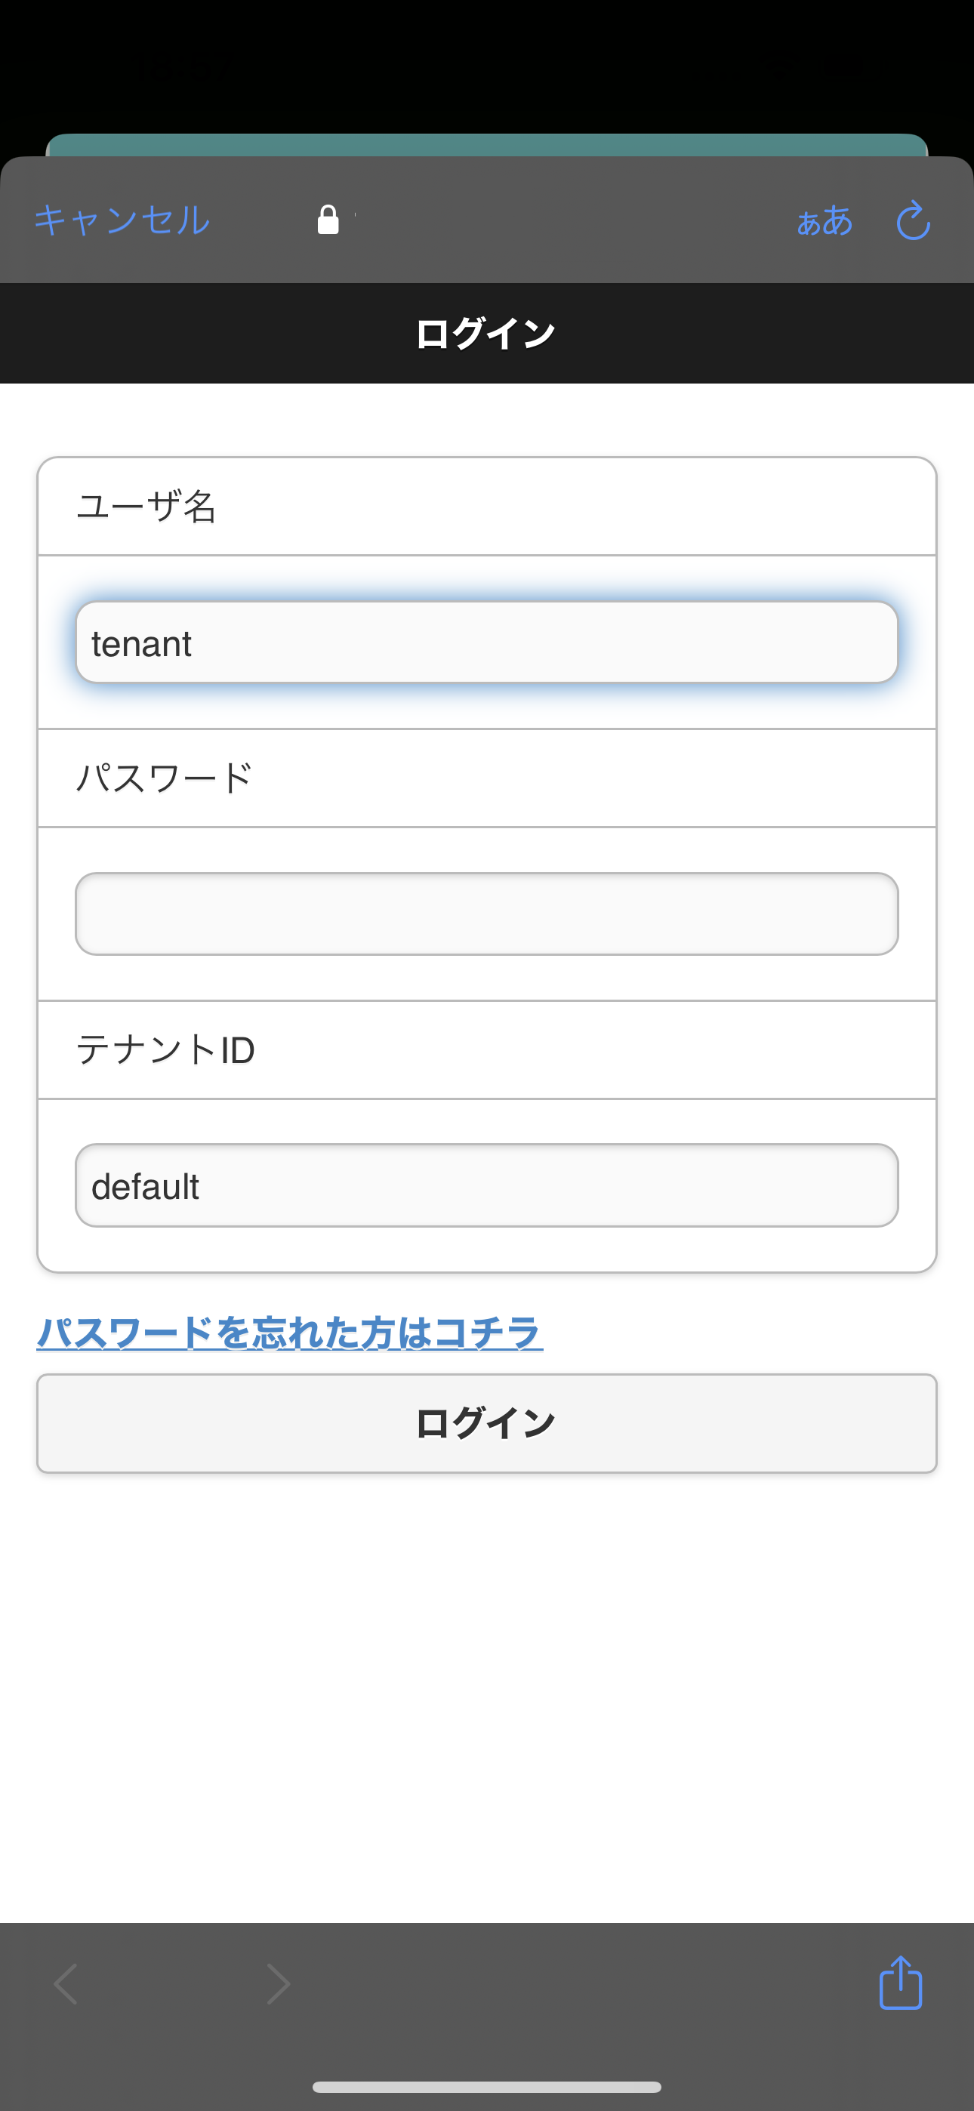This screenshot has width=974, height=2111.
Task: Focus the empty password input field
Action: pyautogui.click(x=486, y=914)
